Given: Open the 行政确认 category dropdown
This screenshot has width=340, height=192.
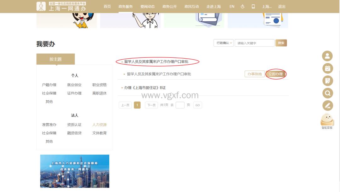Looking at the screenshot, I should [223, 43].
